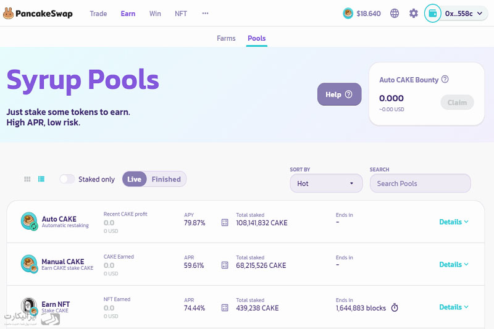Open the Manual CAKE ROI calculator

225,265
